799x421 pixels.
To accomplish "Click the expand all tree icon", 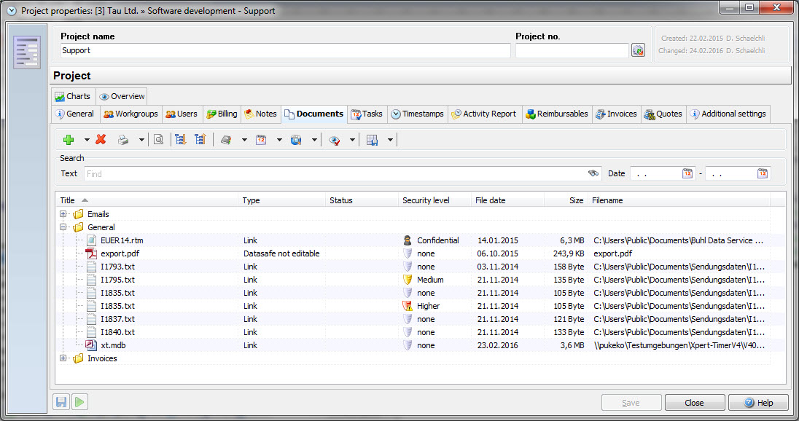I will coord(181,140).
